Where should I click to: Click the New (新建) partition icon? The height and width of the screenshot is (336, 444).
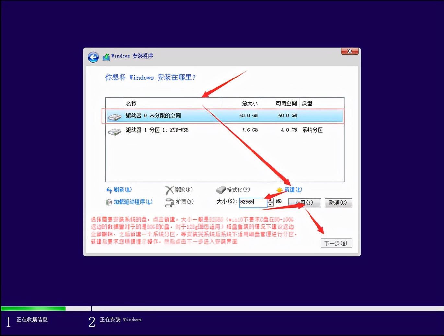[x=279, y=189]
